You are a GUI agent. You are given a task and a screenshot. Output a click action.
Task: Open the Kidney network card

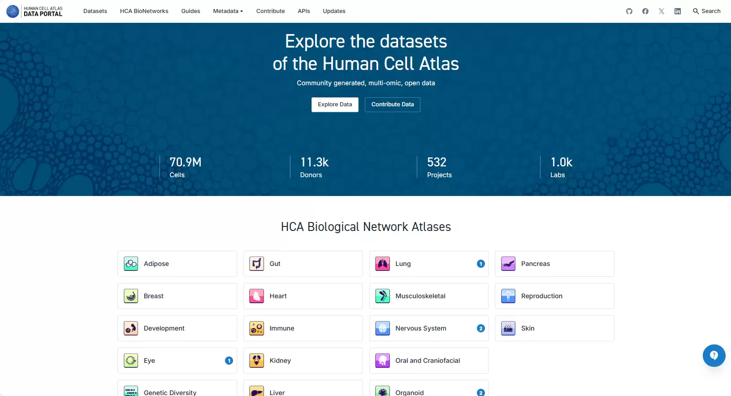coord(303,361)
